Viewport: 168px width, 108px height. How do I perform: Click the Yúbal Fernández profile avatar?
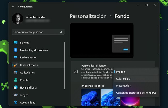18,19
